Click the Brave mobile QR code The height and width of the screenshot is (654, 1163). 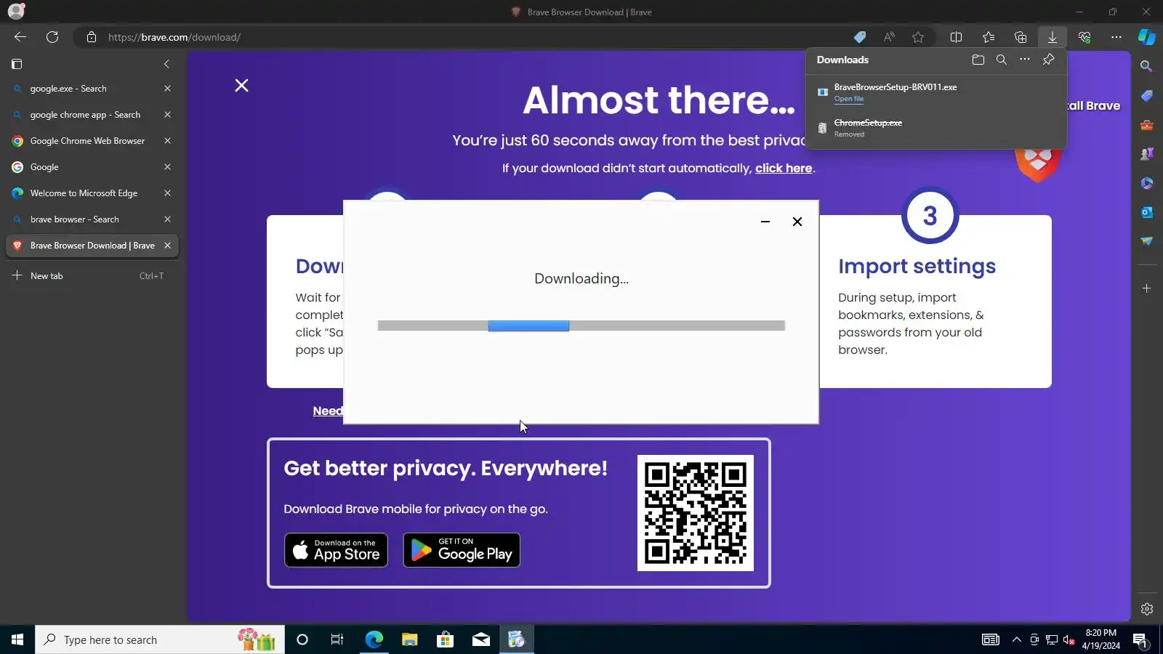click(x=696, y=513)
